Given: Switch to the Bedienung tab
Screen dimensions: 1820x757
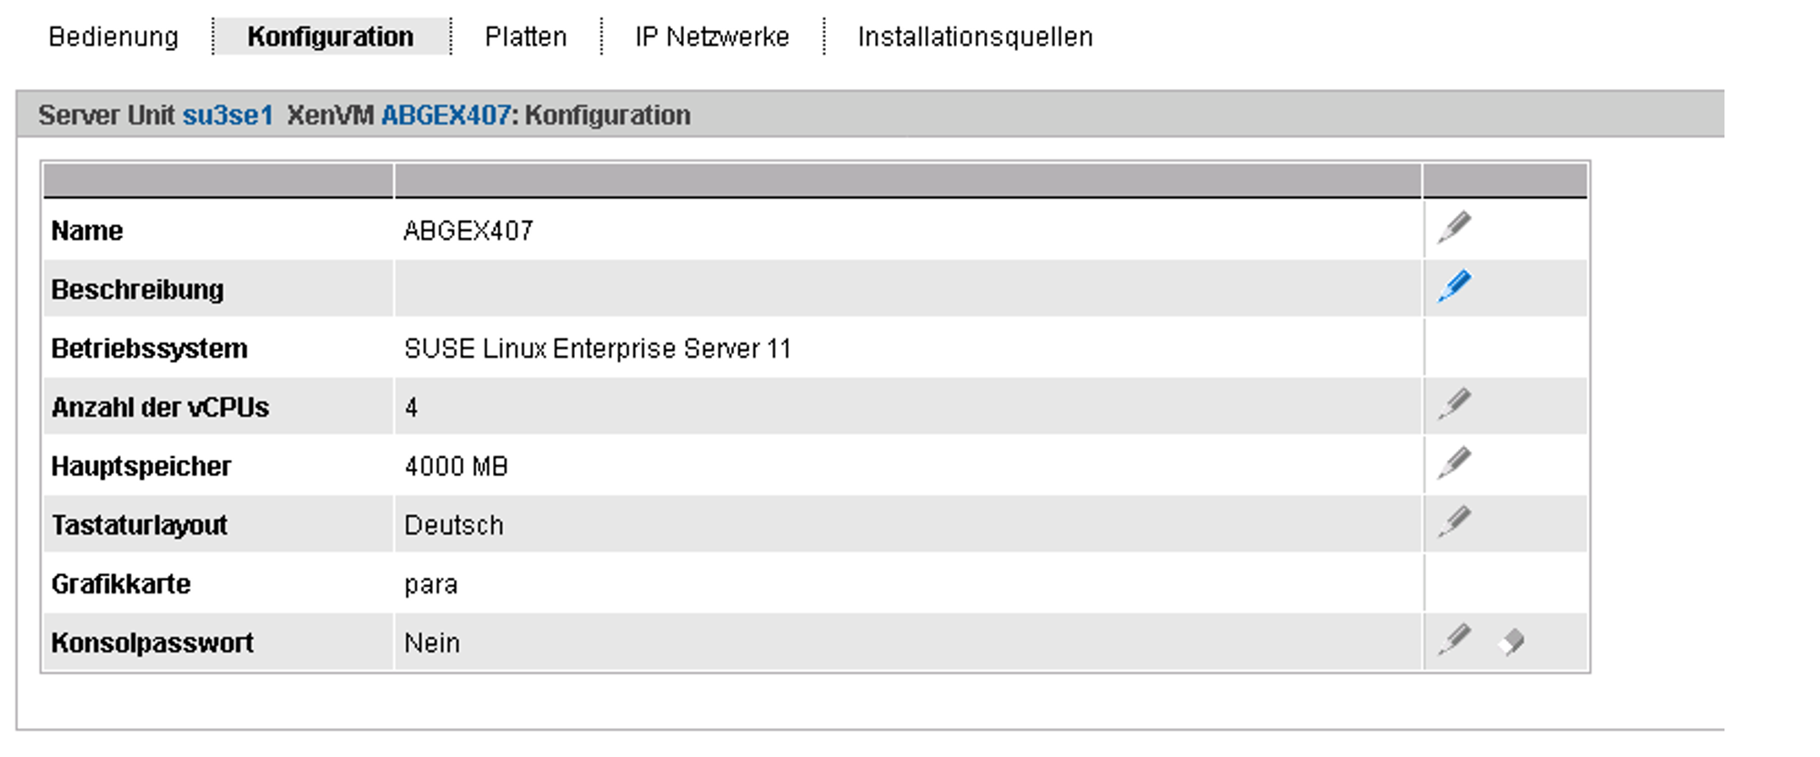Looking at the screenshot, I should point(114,36).
